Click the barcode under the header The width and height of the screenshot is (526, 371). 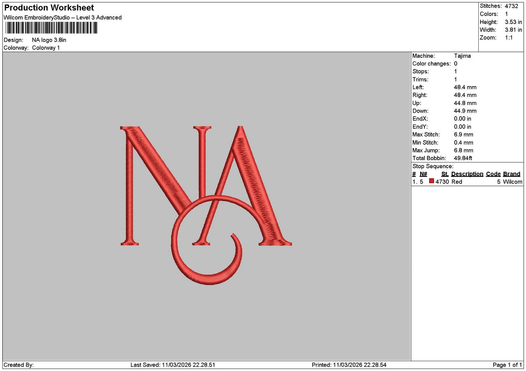51,28
